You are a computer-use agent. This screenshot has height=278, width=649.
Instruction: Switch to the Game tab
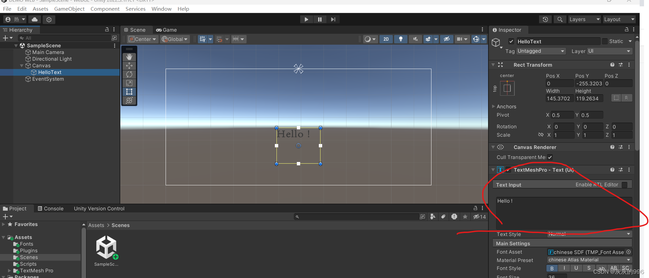(167, 30)
